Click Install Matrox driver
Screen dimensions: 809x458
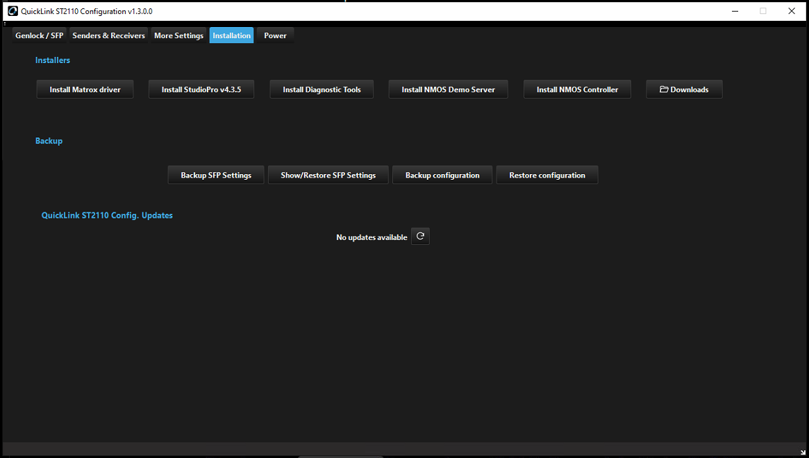(x=85, y=90)
